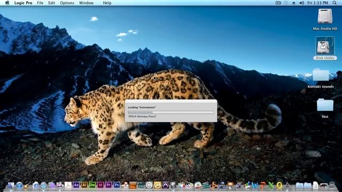
Task: Open the Window menu
Action: [86, 3]
